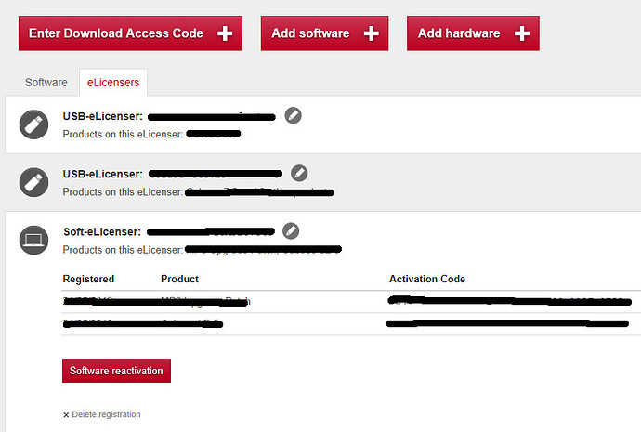This screenshot has height=432, width=641.
Task: Click the Soft-eLicenser laptop icon
Action: [x=33, y=240]
